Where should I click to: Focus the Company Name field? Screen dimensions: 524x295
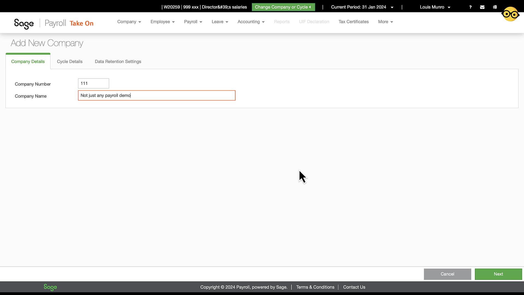tap(157, 95)
